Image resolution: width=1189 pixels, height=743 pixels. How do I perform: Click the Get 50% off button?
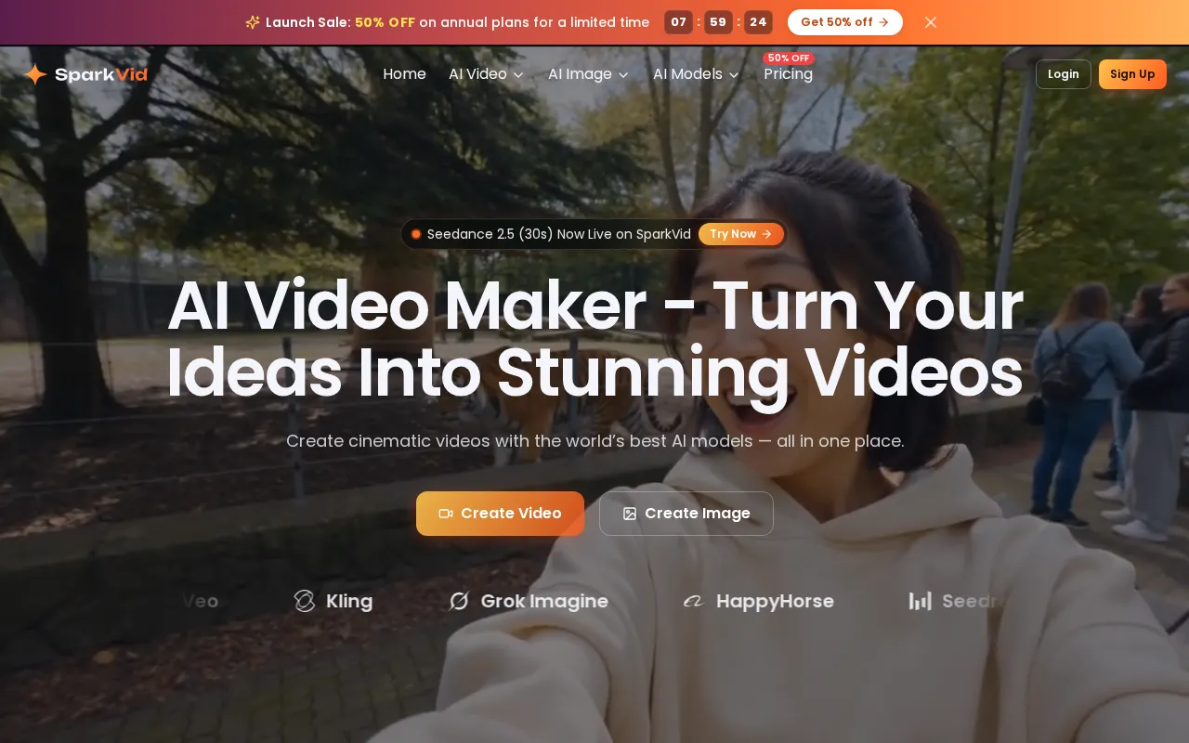(x=845, y=22)
